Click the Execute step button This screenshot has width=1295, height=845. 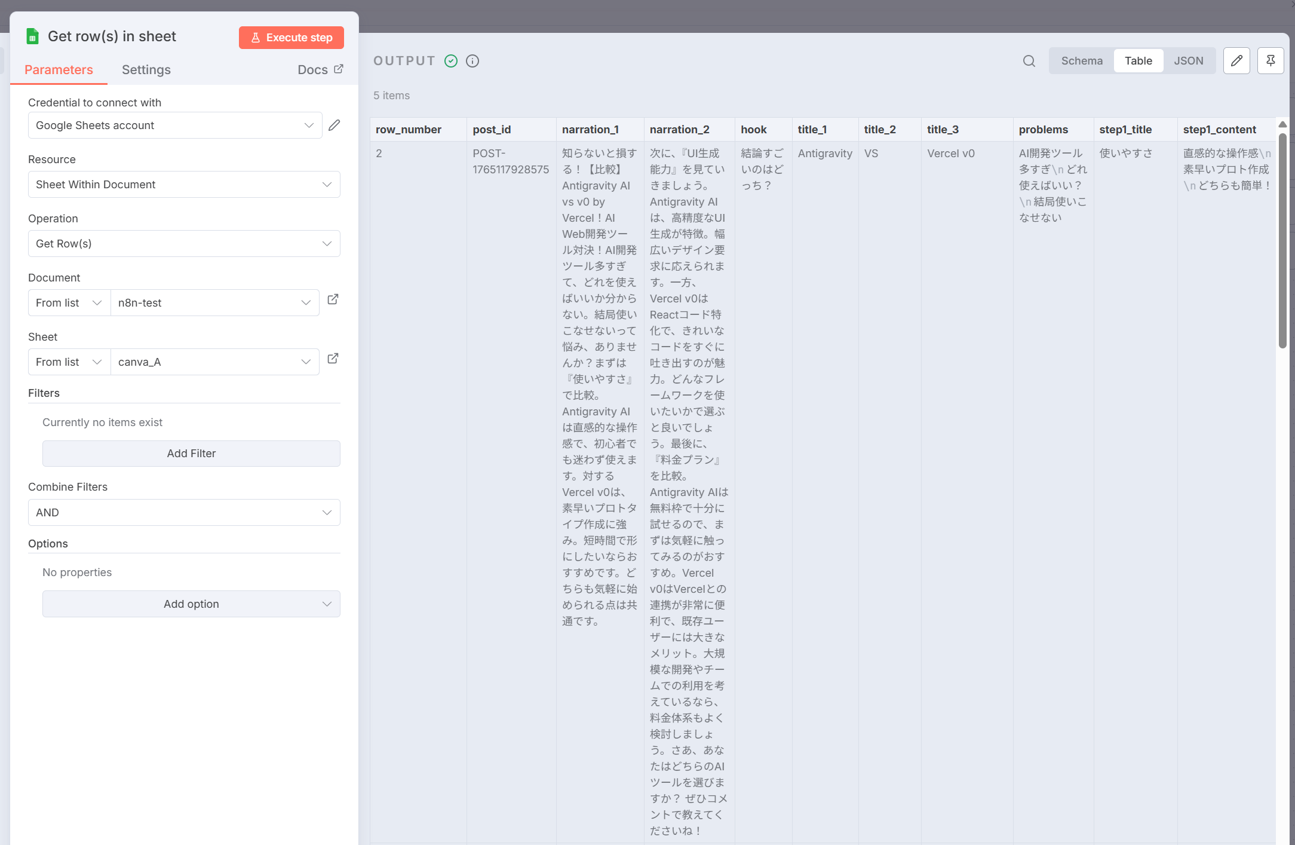[x=291, y=38]
